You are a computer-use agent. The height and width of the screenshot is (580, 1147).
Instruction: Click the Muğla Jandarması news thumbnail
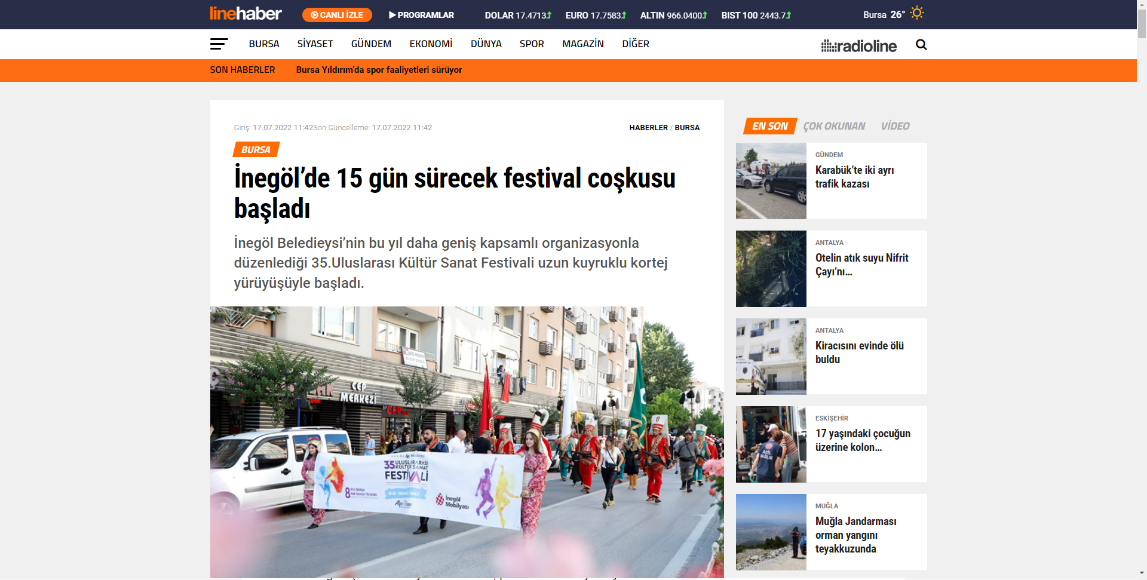tap(771, 532)
